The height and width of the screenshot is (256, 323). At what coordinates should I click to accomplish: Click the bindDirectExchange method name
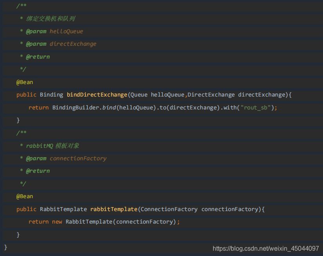pos(97,95)
